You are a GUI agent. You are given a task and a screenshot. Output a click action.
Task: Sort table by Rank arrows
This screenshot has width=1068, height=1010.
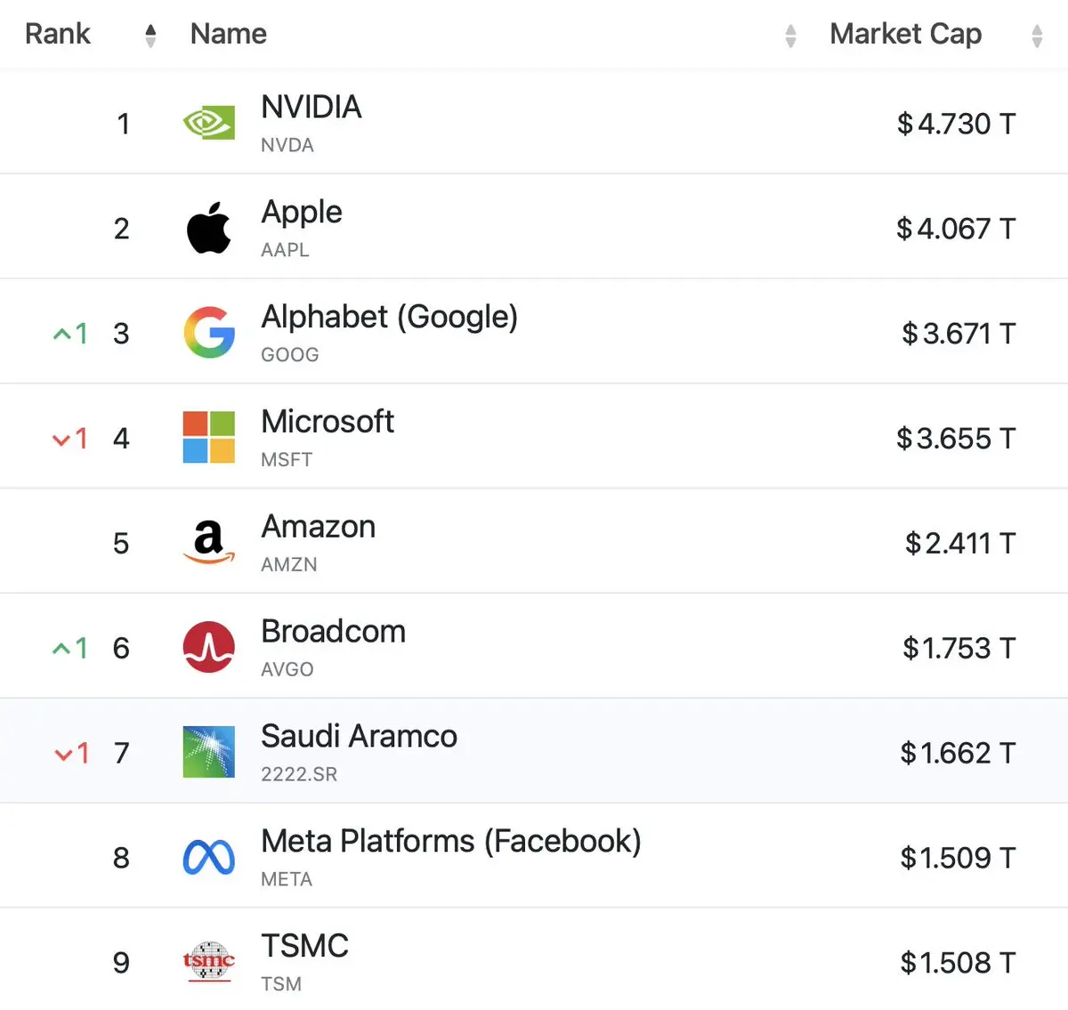(x=150, y=36)
